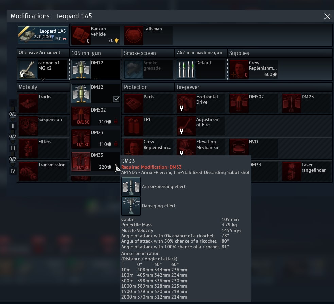334x304 pixels.
Task: Click the Smoke screen header
Action: 148,53
